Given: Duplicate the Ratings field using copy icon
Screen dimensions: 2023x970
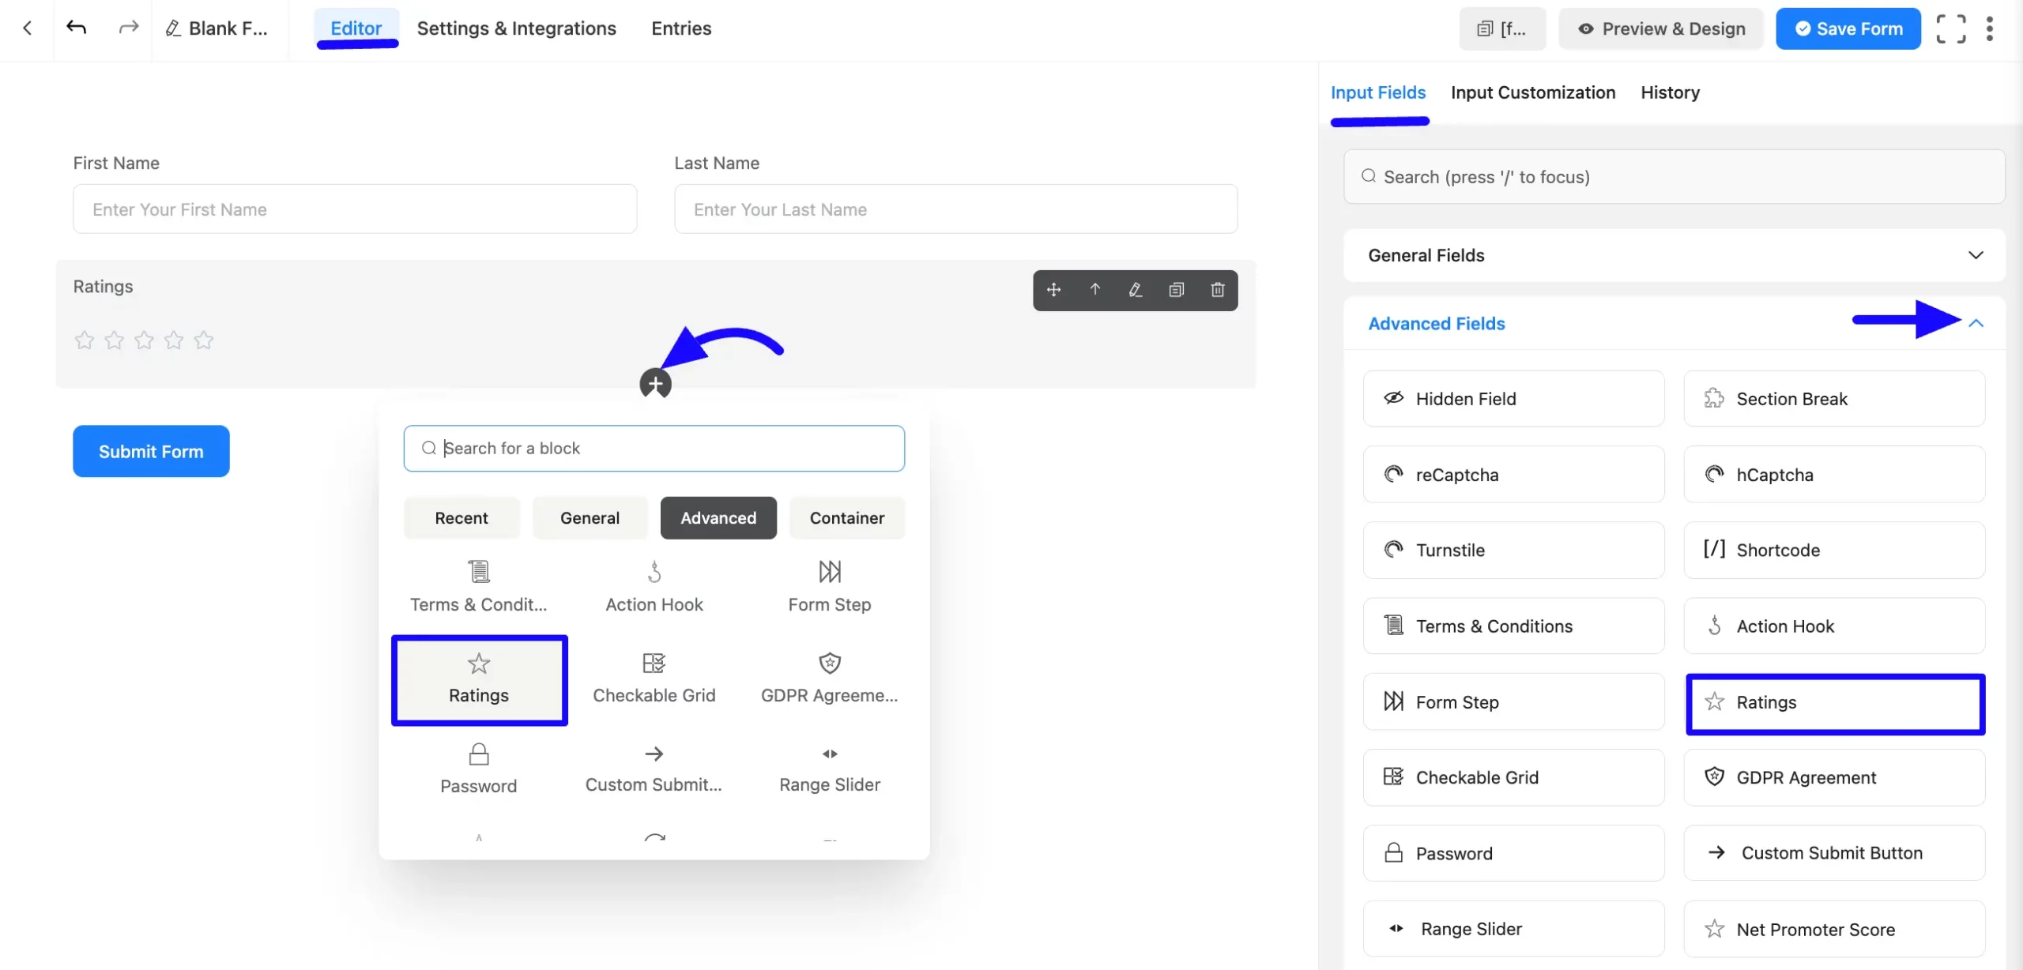Looking at the screenshot, I should [x=1176, y=290].
